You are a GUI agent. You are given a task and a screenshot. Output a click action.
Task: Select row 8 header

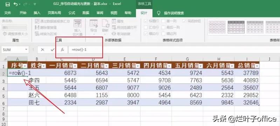[x=4, y=114]
